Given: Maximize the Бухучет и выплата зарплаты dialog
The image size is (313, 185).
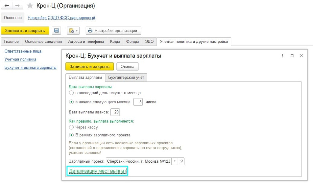Looking at the screenshot, I should [292, 56].
